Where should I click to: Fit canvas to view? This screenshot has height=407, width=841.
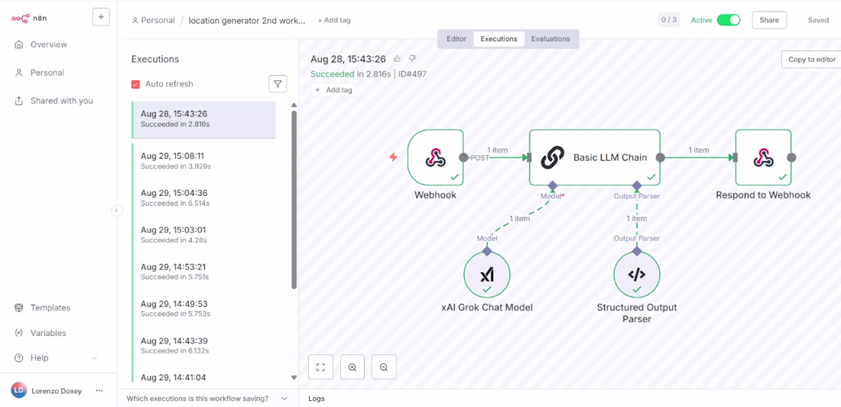pos(321,367)
